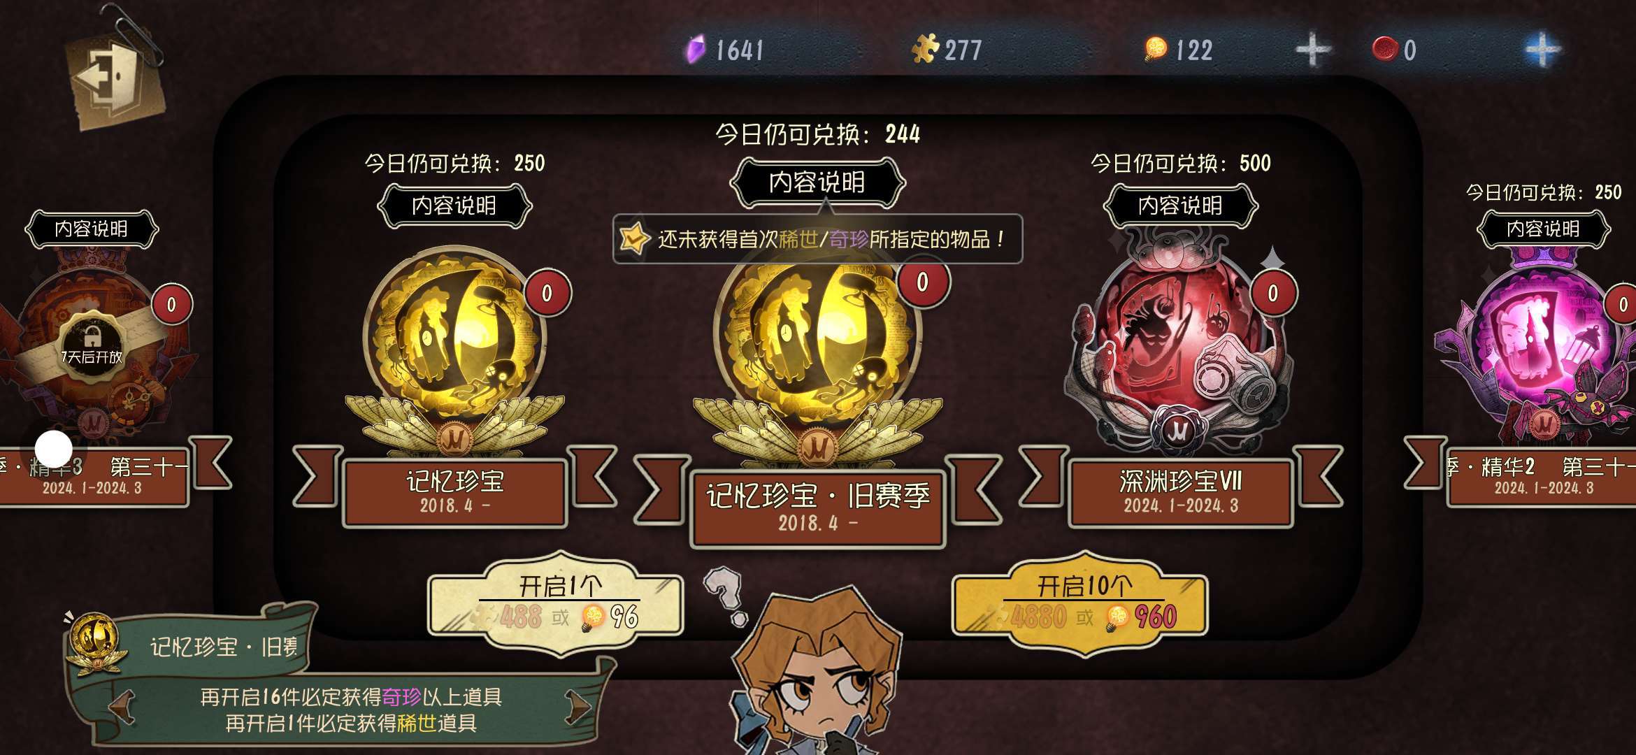Show next guarantee info with right arrow

point(578,707)
